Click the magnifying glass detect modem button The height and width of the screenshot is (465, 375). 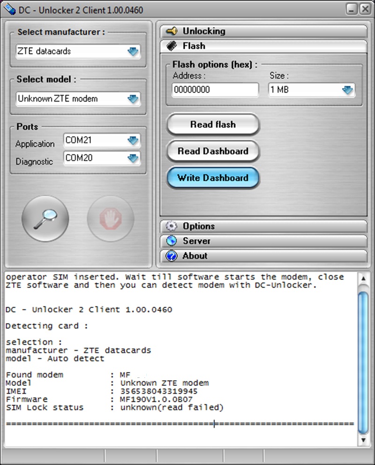45,218
